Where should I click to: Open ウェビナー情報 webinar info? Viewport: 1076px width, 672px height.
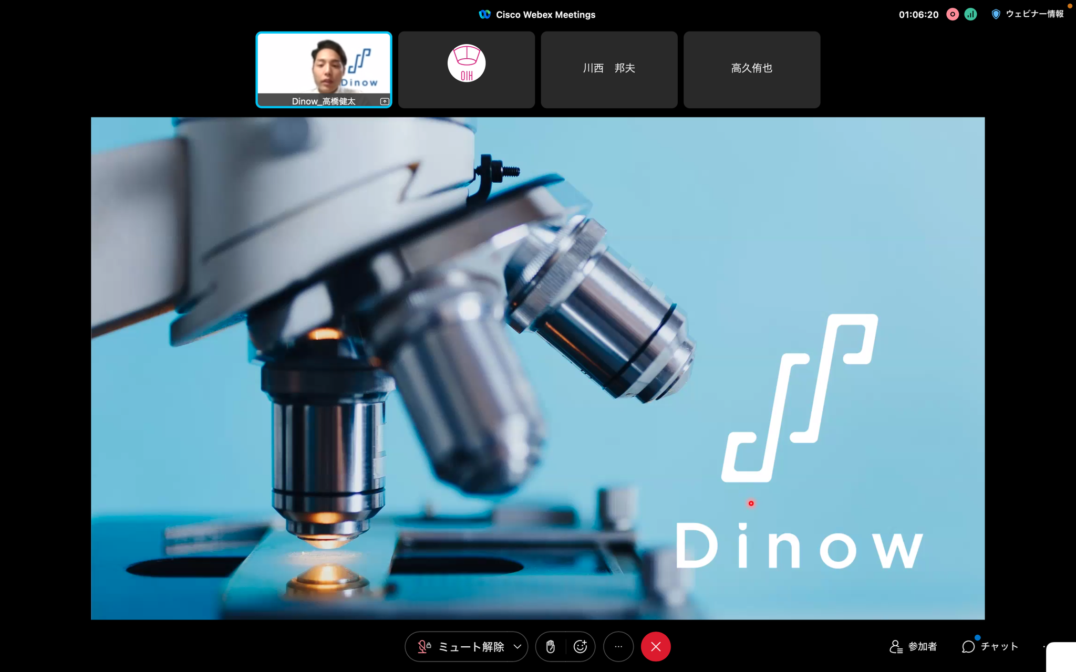[1034, 14]
